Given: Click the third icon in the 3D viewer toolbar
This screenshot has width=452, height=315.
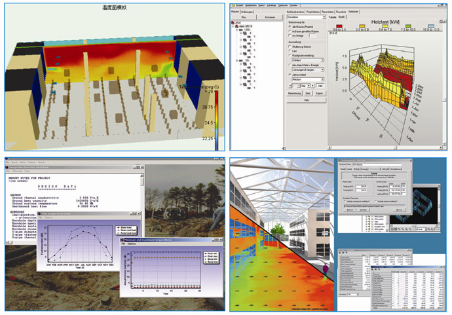Looking at the screenshot, I should (399, 229).
